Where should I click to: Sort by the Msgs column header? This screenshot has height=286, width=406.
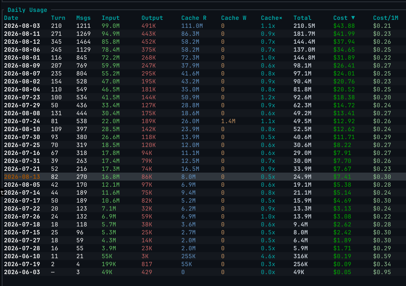coord(83,18)
